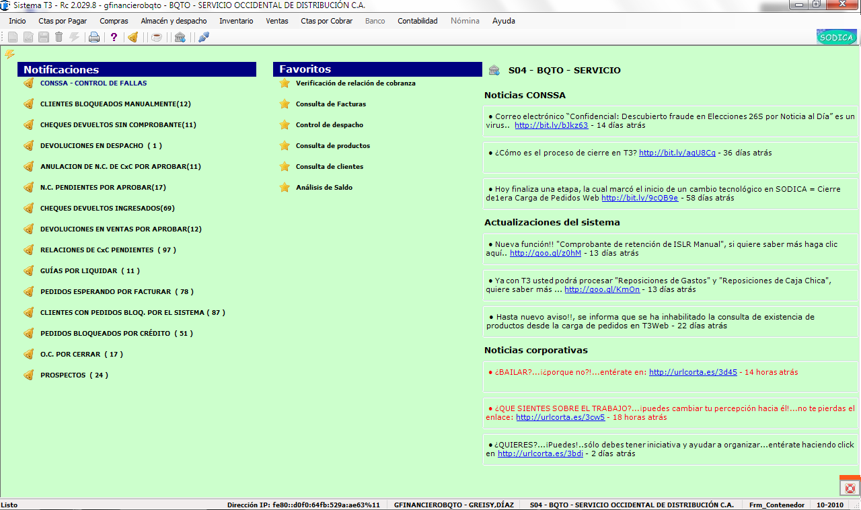861x510 pixels.
Task: Open the Compras menu
Action: coord(114,21)
